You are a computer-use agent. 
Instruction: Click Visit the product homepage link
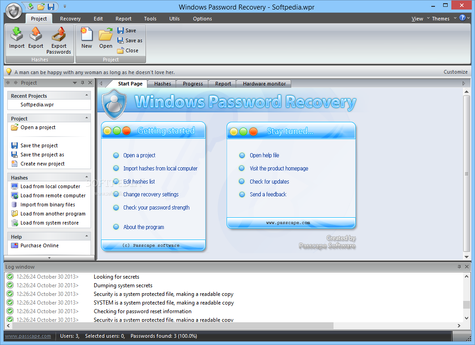coord(279,169)
